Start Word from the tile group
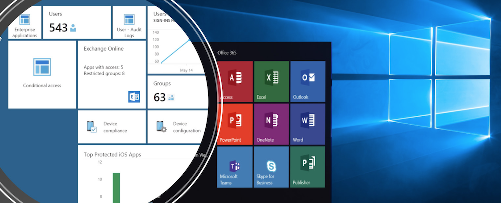This screenshot has width=501, height=203. click(308, 123)
